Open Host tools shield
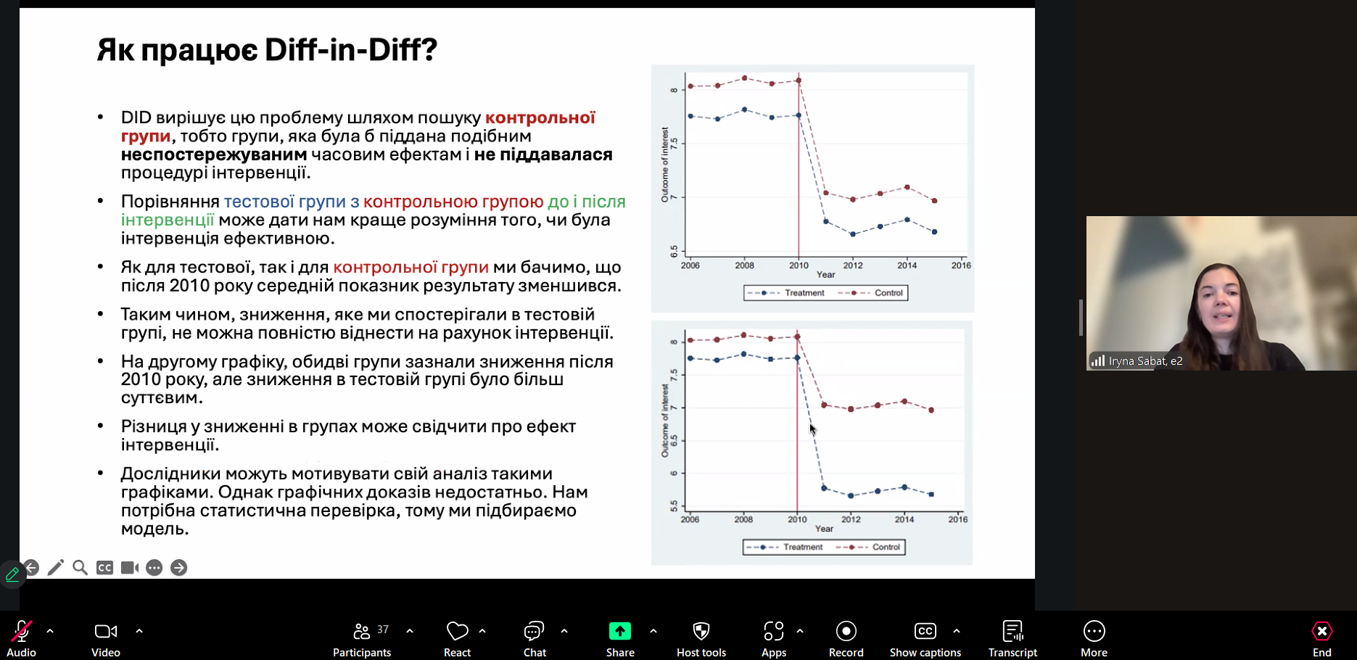The width and height of the screenshot is (1357, 660). pos(701,638)
